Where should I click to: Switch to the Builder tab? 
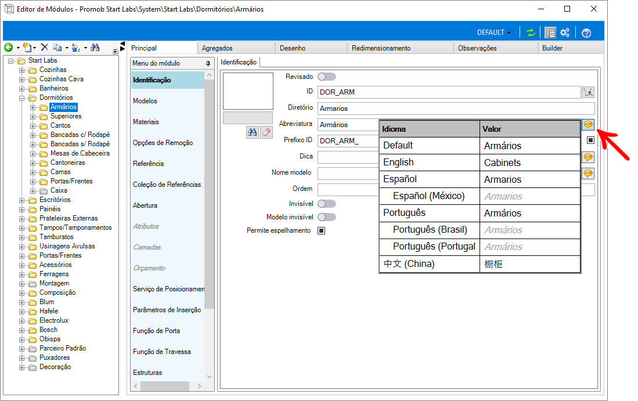tap(571, 48)
